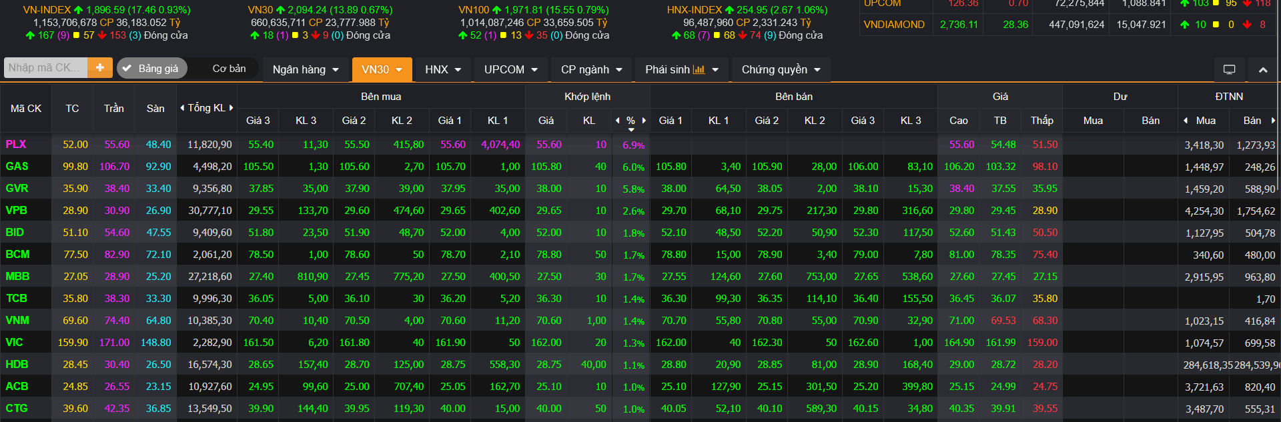The width and height of the screenshot is (1281, 422).
Task: Click the orange plus add-symbol button
Action: pyautogui.click(x=100, y=68)
